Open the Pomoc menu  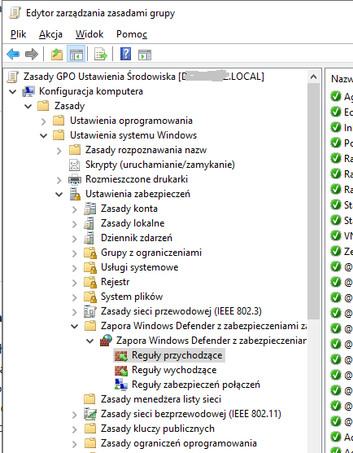(132, 34)
